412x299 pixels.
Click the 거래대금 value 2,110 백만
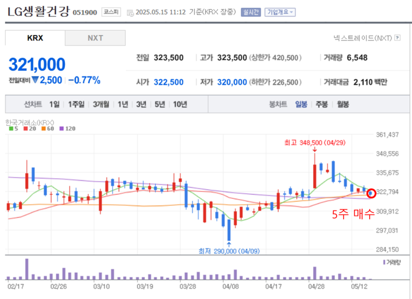point(370,82)
